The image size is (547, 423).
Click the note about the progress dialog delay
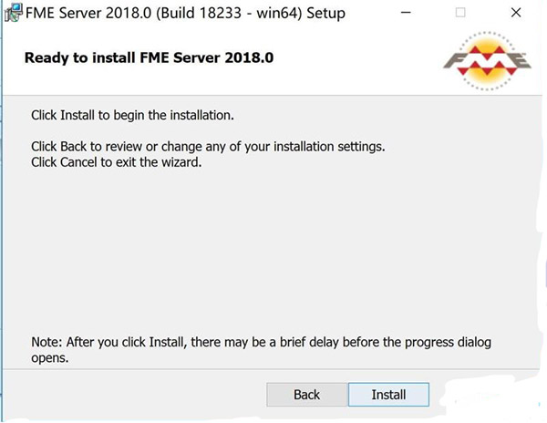coord(261,343)
